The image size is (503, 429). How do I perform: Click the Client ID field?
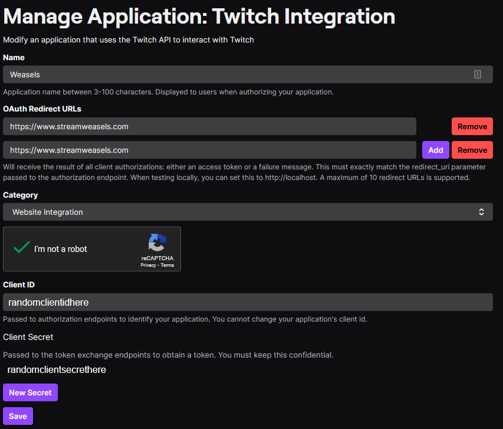coord(248,302)
